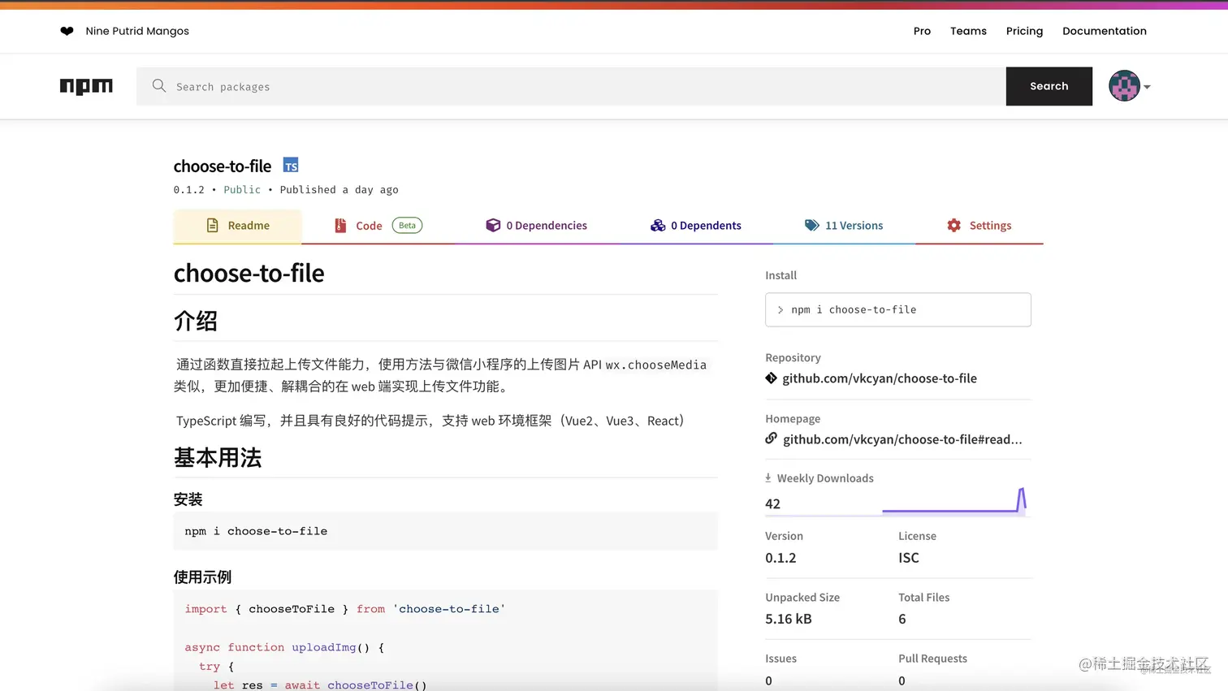Click the Dependents cubes icon
The image size is (1228, 691).
[658, 226]
